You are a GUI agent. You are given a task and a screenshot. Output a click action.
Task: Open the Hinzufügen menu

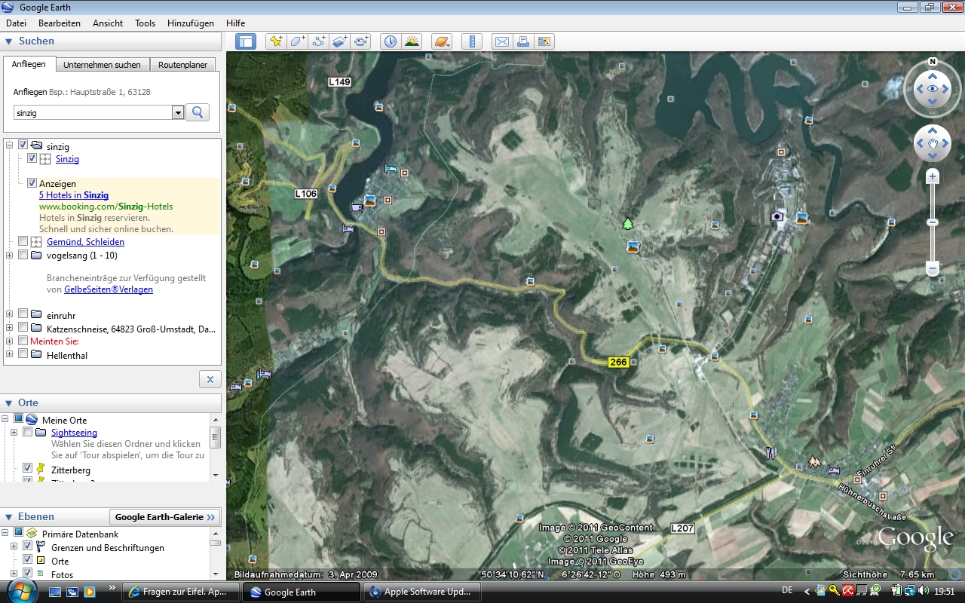(x=191, y=23)
